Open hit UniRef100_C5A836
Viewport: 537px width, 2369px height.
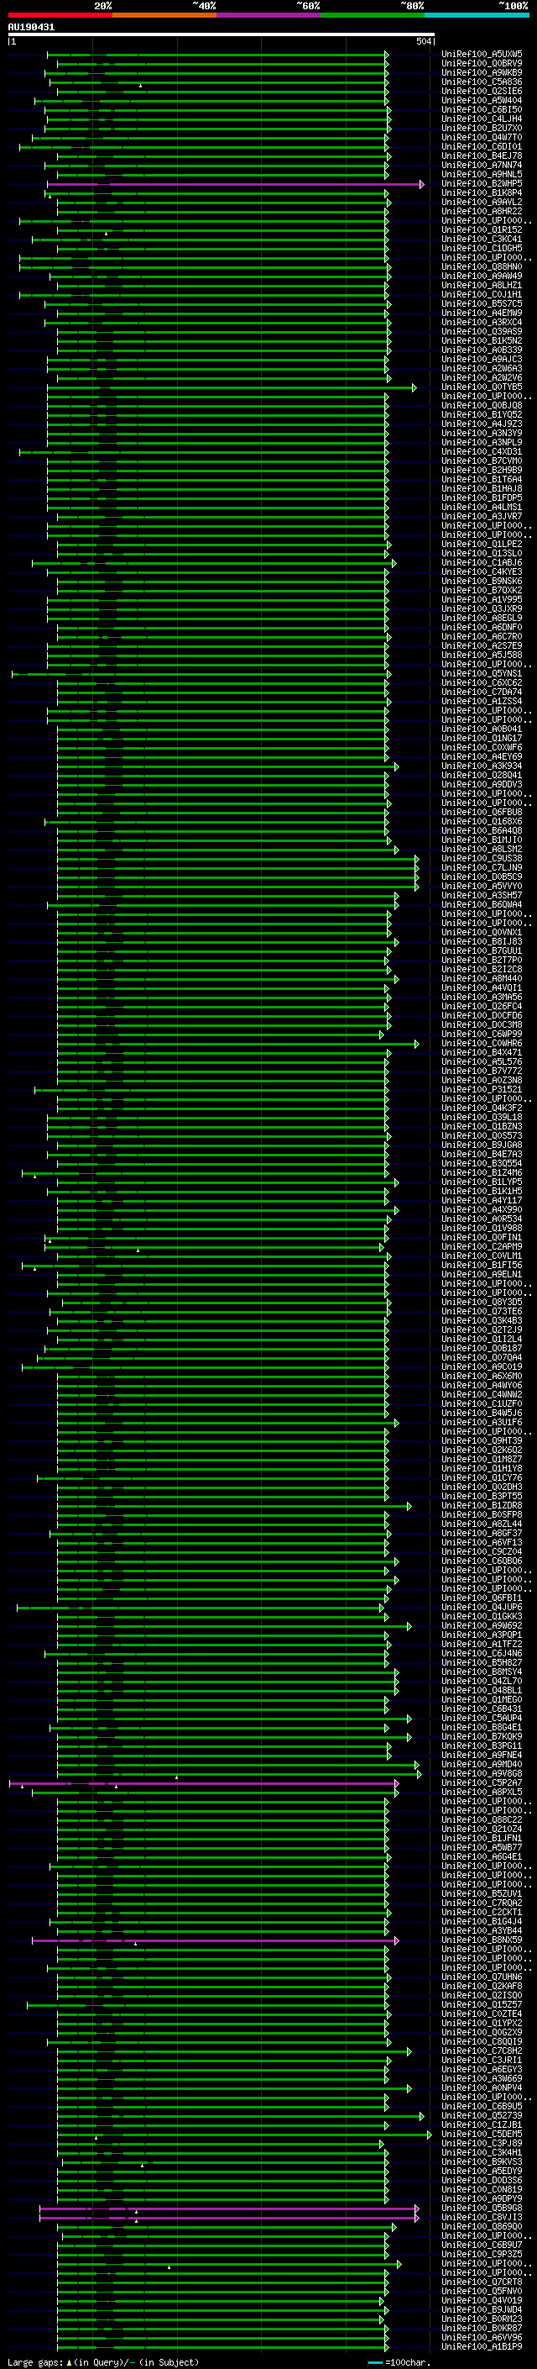pyautogui.click(x=482, y=82)
